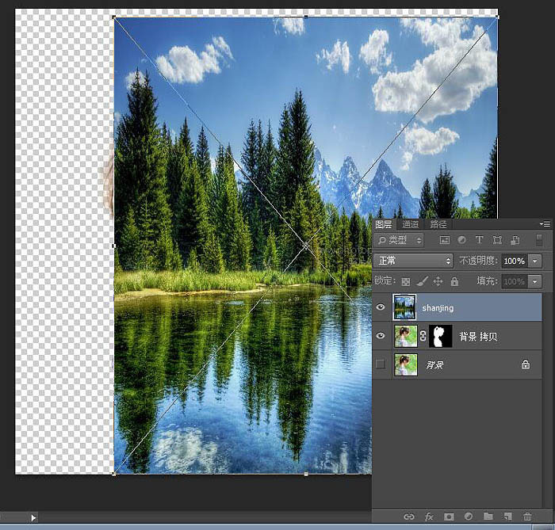Click transform bottom-middle handle
This screenshot has width=555, height=530.
[x=306, y=474]
